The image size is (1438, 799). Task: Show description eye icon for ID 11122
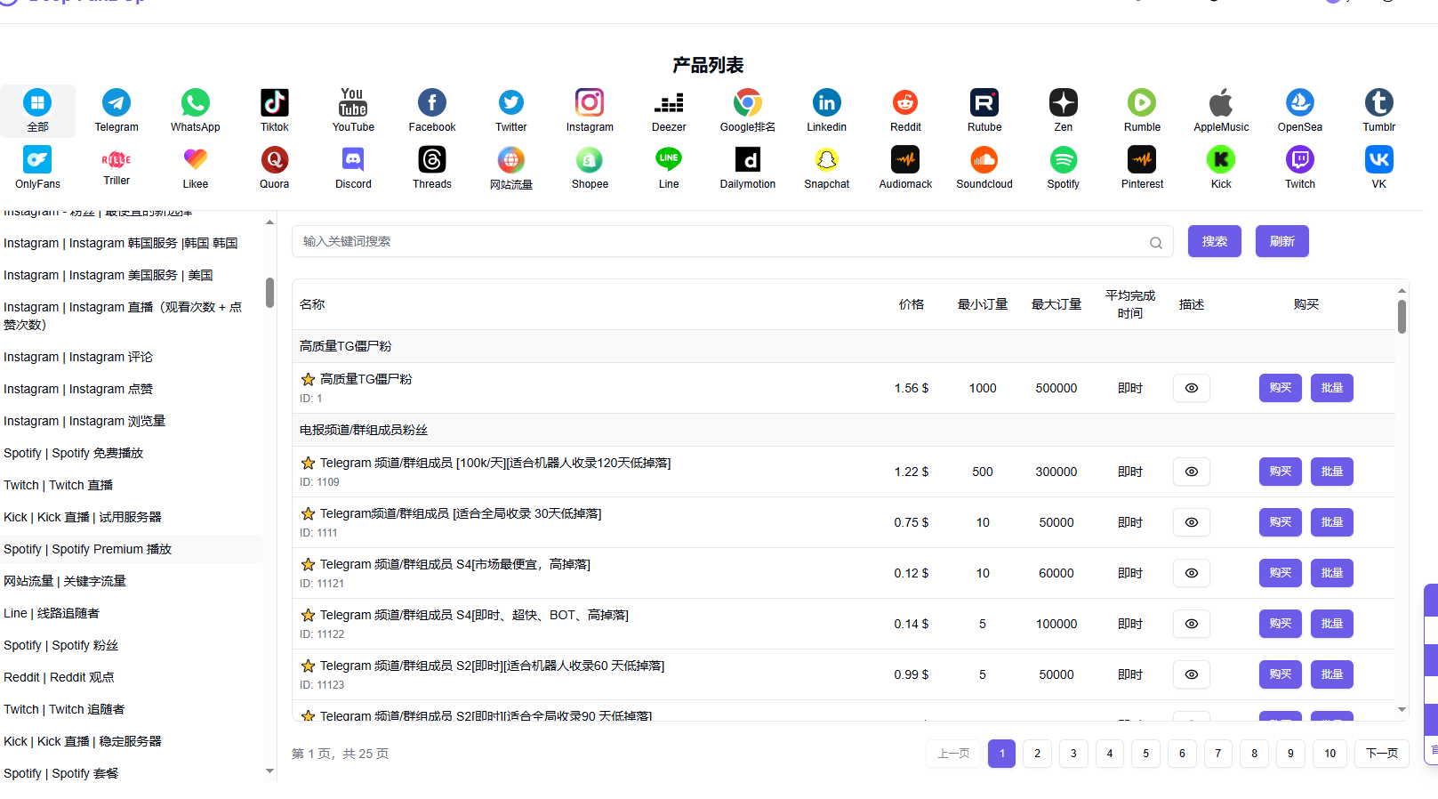[1192, 624]
